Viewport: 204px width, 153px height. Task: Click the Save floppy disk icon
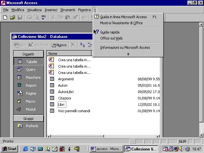tap(20, 18)
